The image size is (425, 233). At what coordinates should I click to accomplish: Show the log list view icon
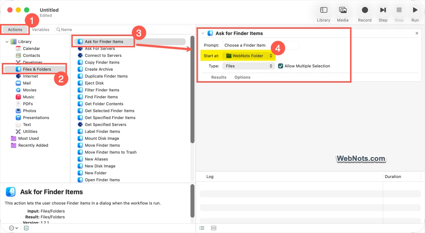tap(202, 228)
